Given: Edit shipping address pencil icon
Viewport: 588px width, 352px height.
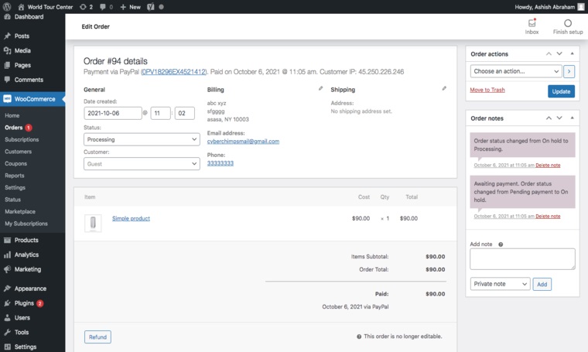Looking at the screenshot, I should (x=444, y=89).
